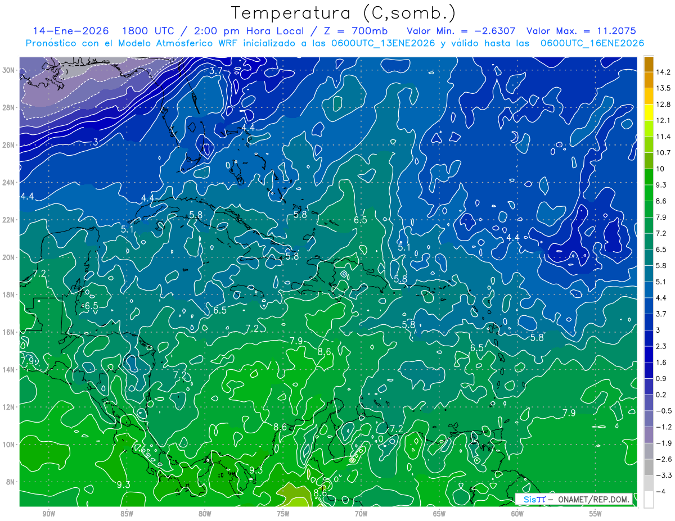Click the '14N' latitude axis label
Viewport: 675px width, 521px height.
tap(8, 370)
